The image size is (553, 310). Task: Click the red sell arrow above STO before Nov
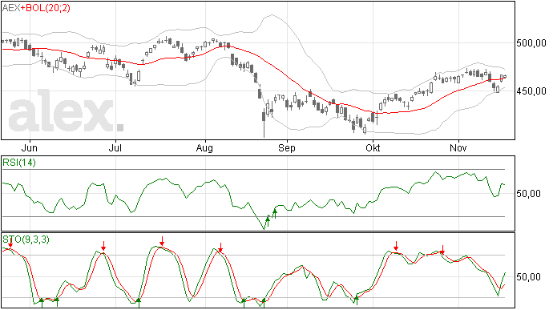click(442, 250)
